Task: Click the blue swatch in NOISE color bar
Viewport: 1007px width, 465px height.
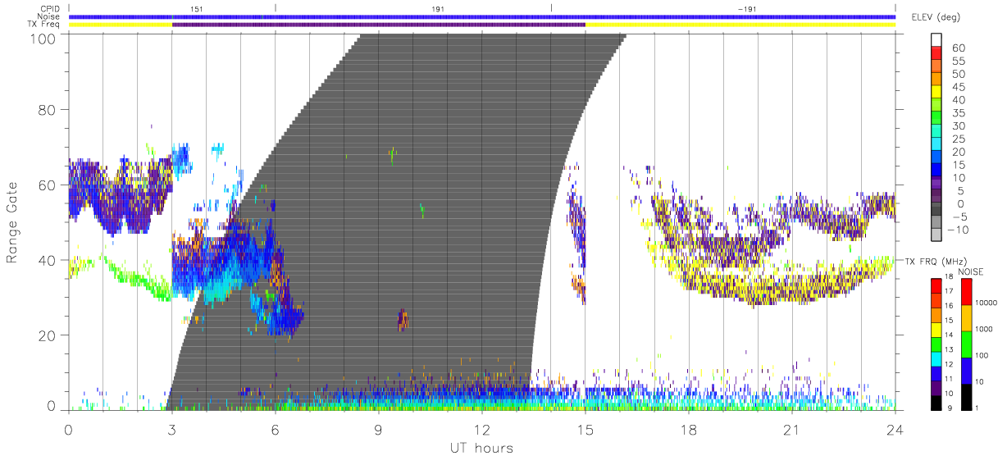Action: (x=965, y=370)
